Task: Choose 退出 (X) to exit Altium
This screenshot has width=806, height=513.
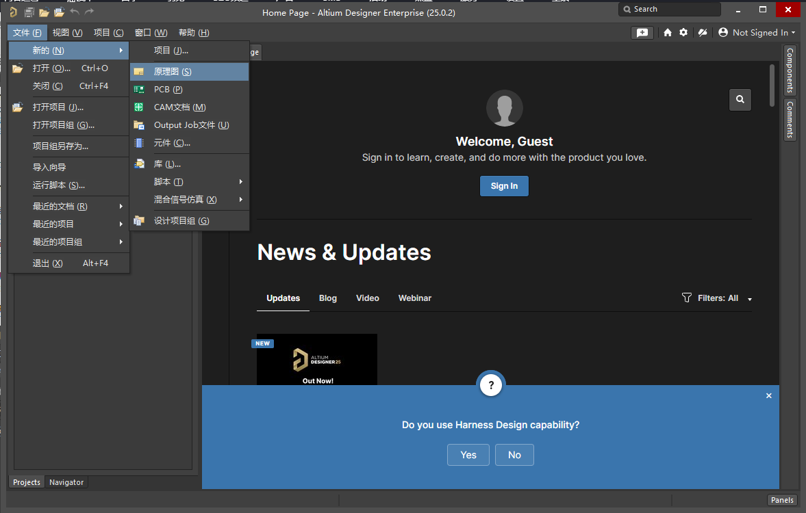Action: pos(69,263)
